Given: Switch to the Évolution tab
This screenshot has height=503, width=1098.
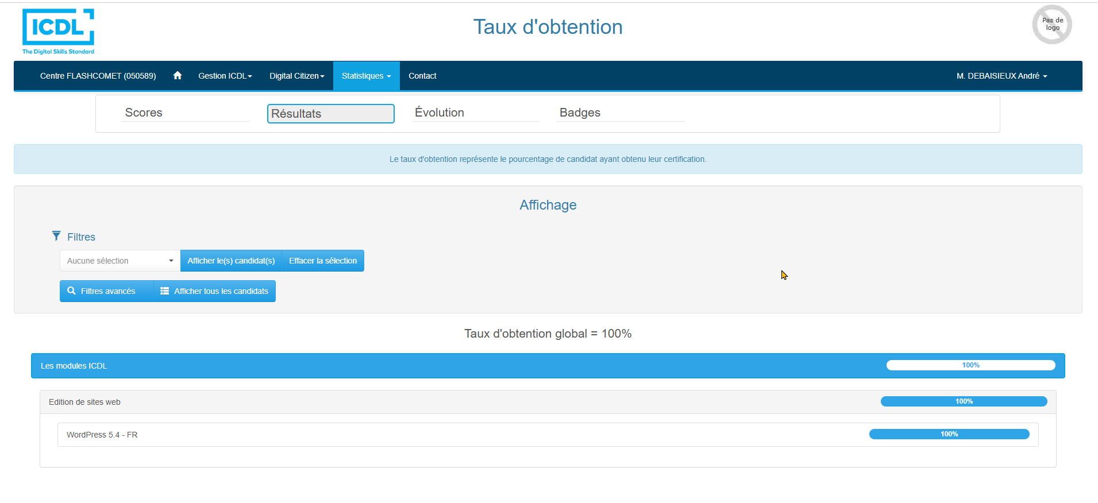Looking at the screenshot, I should click(476, 113).
